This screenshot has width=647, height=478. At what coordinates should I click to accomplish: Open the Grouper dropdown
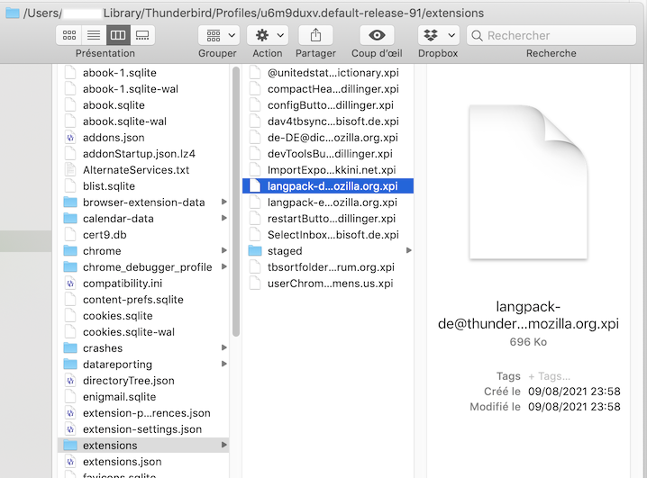(x=218, y=35)
